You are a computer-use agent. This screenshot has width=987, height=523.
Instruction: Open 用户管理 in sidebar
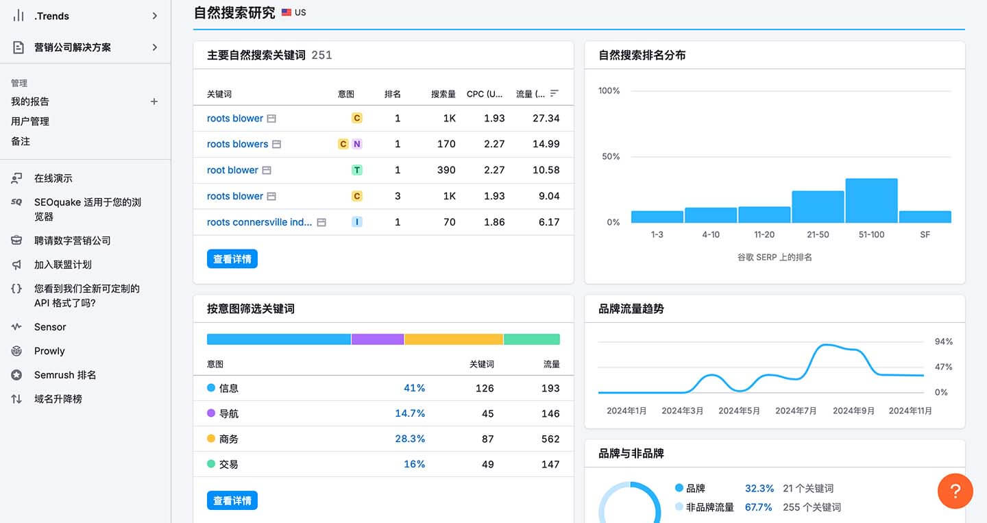[30, 121]
